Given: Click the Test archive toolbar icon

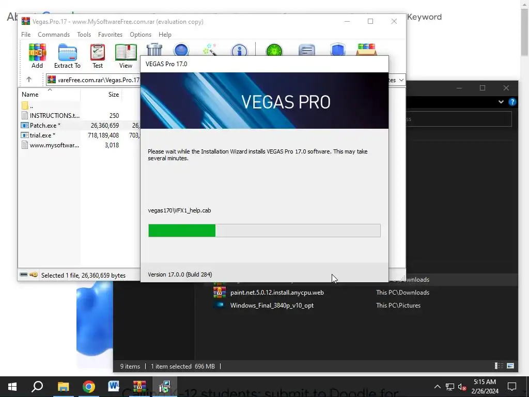Looking at the screenshot, I should [98, 56].
